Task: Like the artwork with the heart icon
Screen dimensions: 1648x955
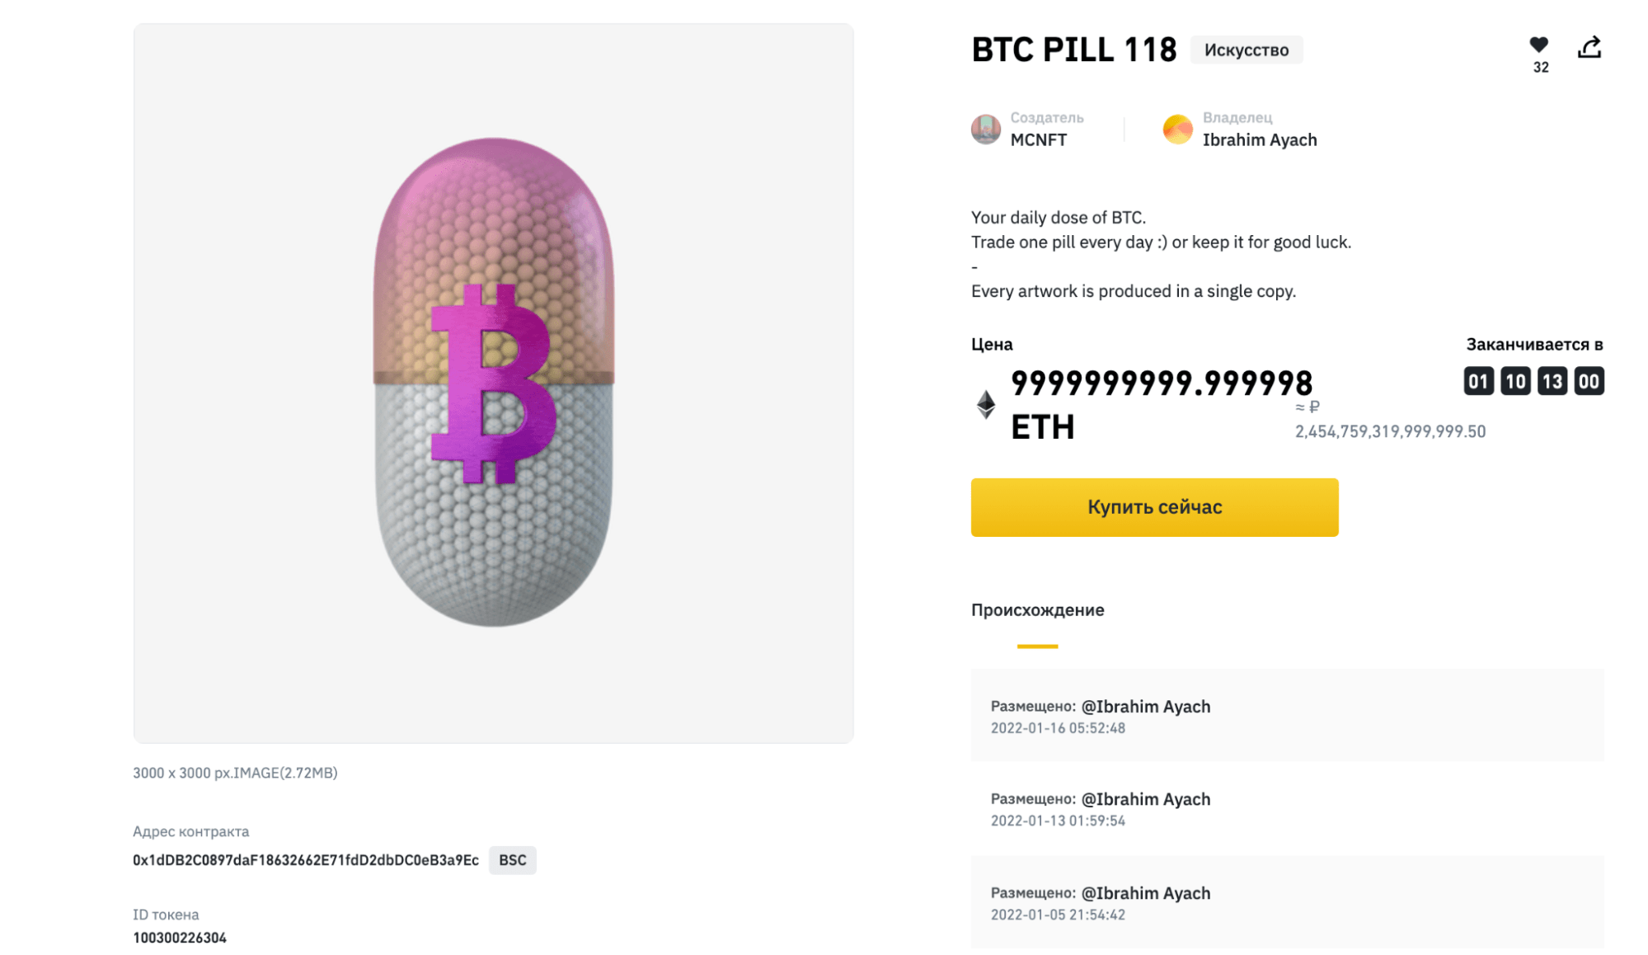Action: point(1540,46)
